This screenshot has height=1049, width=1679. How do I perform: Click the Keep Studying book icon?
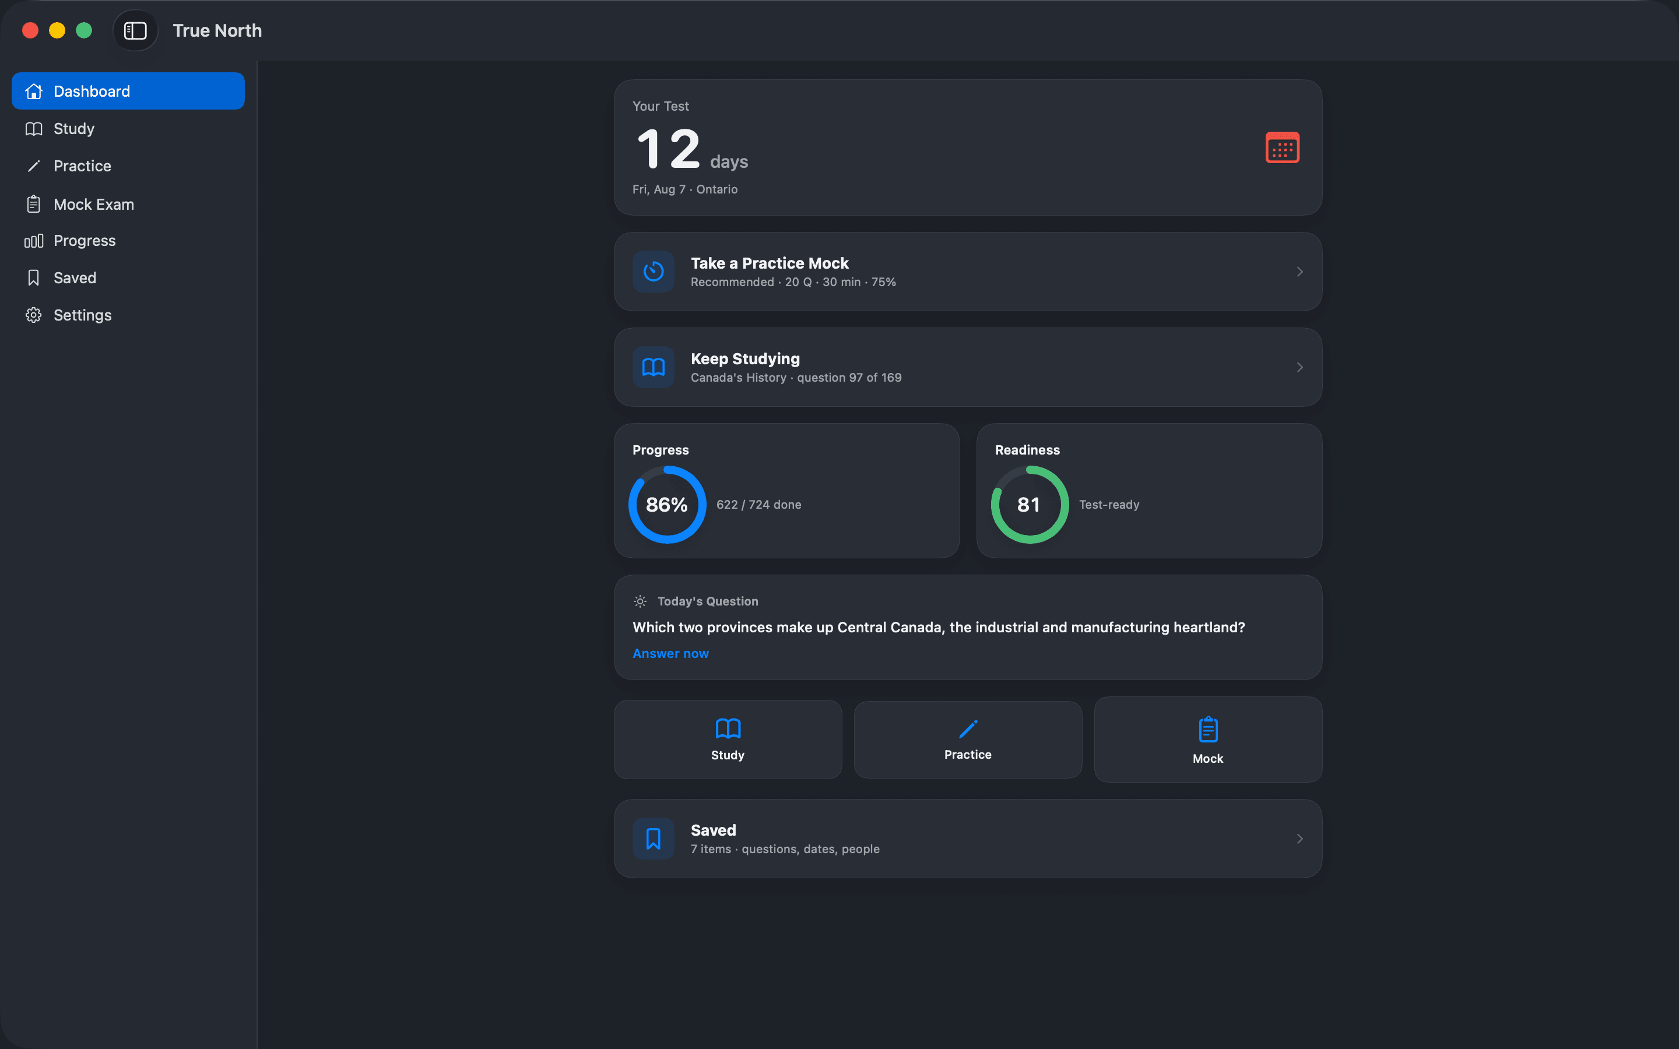[653, 367]
